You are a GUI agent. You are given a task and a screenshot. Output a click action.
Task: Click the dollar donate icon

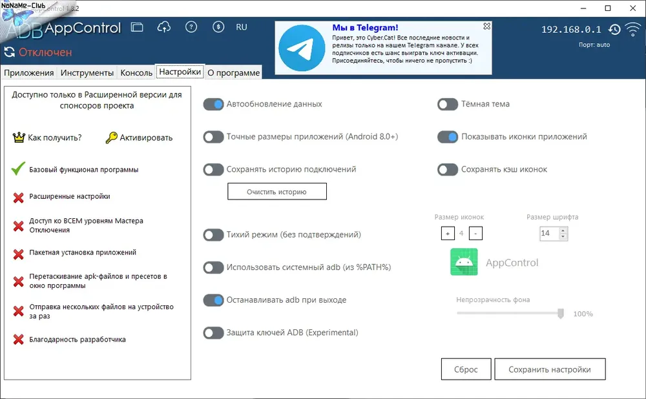tap(218, 27)
